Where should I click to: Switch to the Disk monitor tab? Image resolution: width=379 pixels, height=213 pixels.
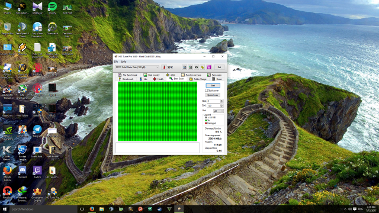pos(152,75)
